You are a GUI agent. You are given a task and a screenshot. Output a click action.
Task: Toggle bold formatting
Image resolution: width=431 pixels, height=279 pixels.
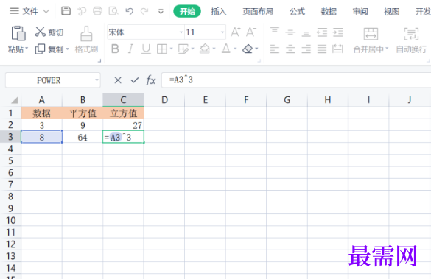pyautogui.click(x=115, y=49)
